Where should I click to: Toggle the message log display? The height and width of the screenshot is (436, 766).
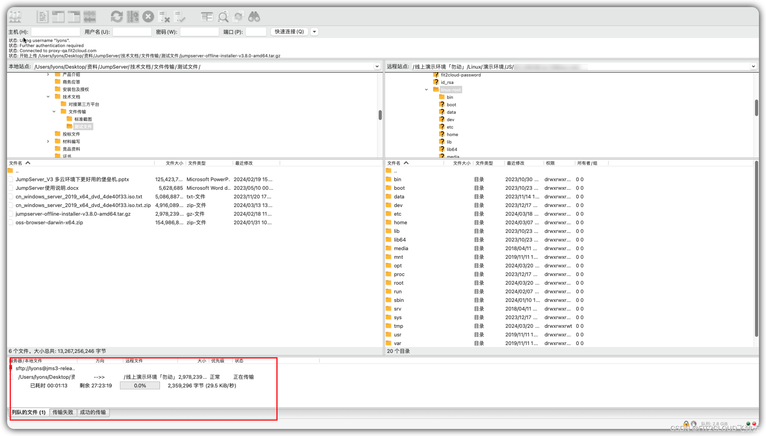coord(42,16)
